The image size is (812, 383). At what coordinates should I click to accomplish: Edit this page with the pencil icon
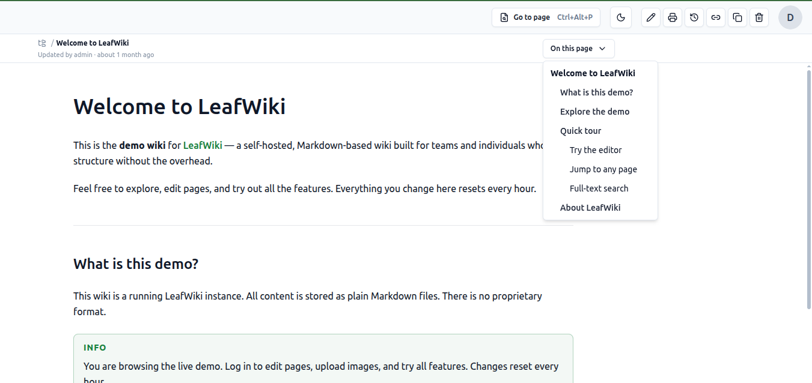click(x=650, y=17)
